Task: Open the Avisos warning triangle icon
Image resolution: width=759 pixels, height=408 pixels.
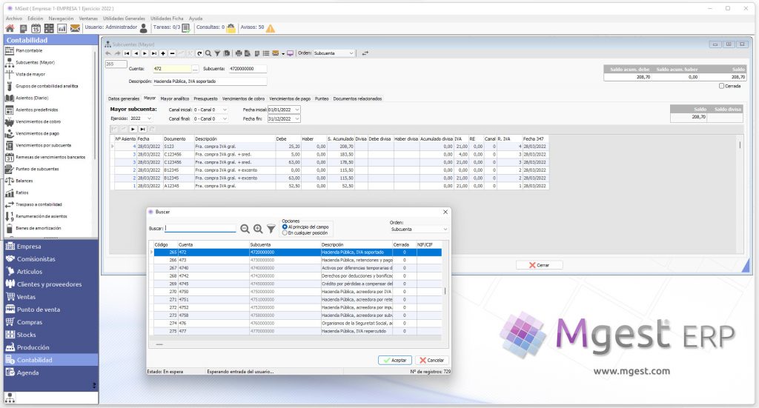Action: [x=270, y=28]
